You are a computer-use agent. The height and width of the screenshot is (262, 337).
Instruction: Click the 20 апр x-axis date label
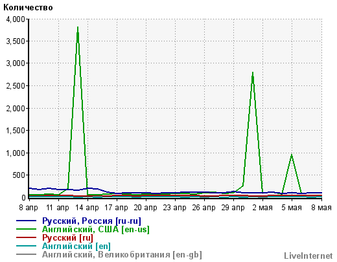(x=145, y=208)
